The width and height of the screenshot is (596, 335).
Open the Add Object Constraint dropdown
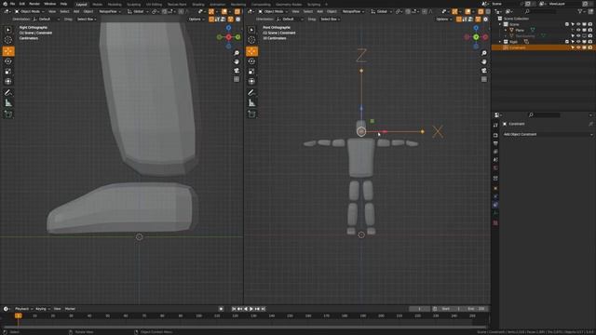point(547,134)
